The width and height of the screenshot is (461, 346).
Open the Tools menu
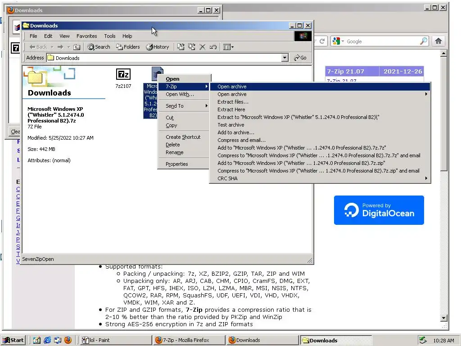click(110, 36)
